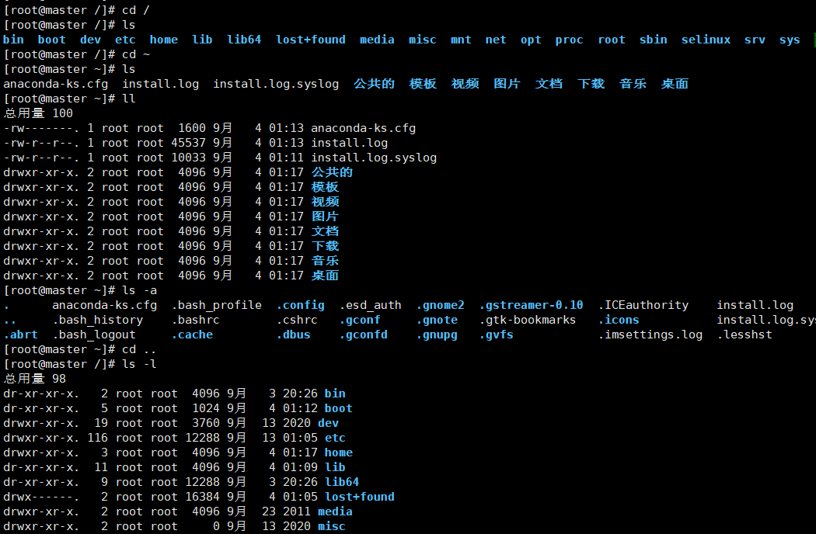Viewport: 816px width, 534px height.
Task: Select file size value 10033
Action: pos(188,157)
